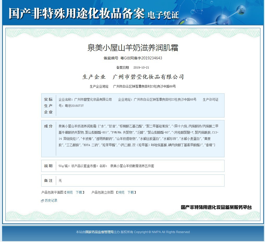Click the 历史记录 icon

pyautogui.click(x=42, y=201)
